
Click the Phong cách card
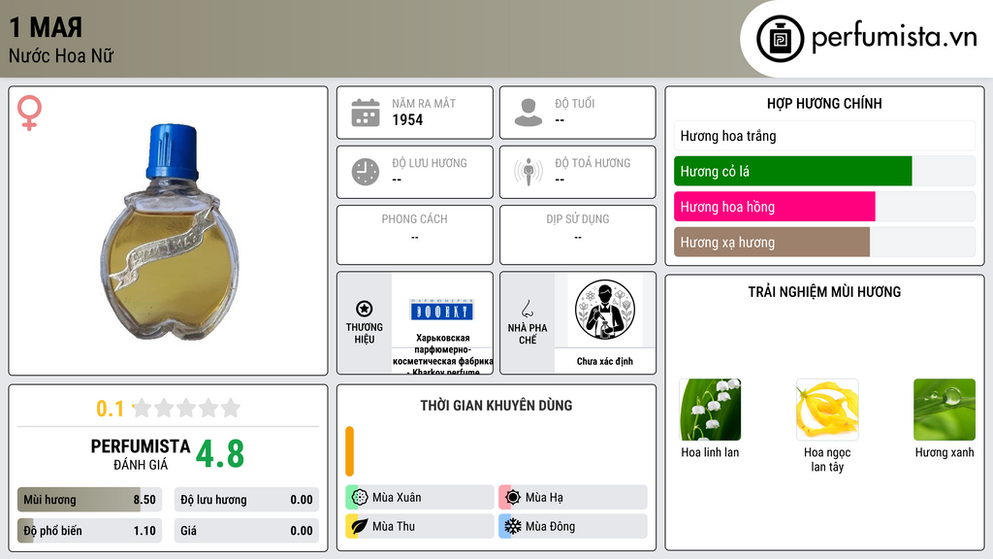(x=415, y=235)
